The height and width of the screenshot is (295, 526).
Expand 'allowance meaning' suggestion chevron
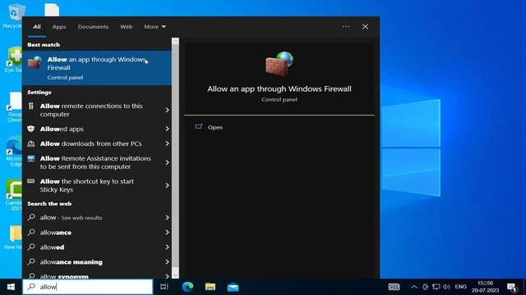[167, 262]
